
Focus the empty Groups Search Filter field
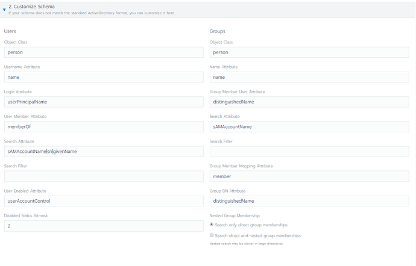[309, 151]
